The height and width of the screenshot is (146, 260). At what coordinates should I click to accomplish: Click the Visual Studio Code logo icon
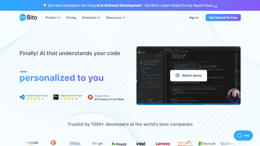(22, 97)
